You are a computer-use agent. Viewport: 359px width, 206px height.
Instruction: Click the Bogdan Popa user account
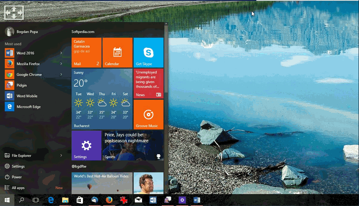[21, 31]
